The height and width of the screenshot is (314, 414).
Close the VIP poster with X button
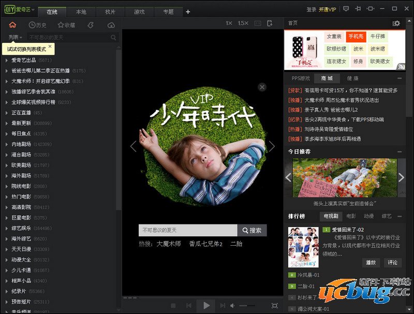point(262,87)
